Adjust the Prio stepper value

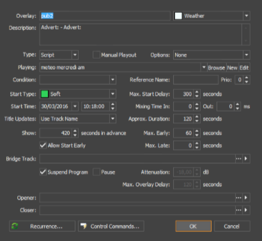[247, 80]
